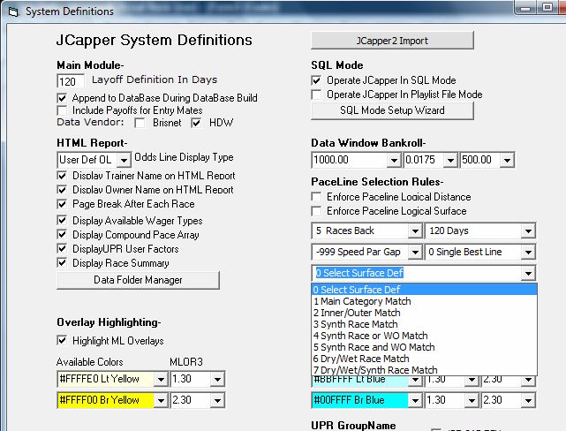Uncheck Page Break After Each Race
Image resolution: width=566 pixels, height=431 pixels.
coord(62,204)
